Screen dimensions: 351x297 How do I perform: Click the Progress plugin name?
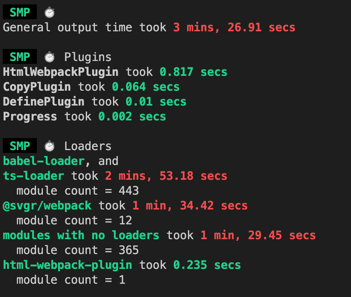tap(30, 117)
